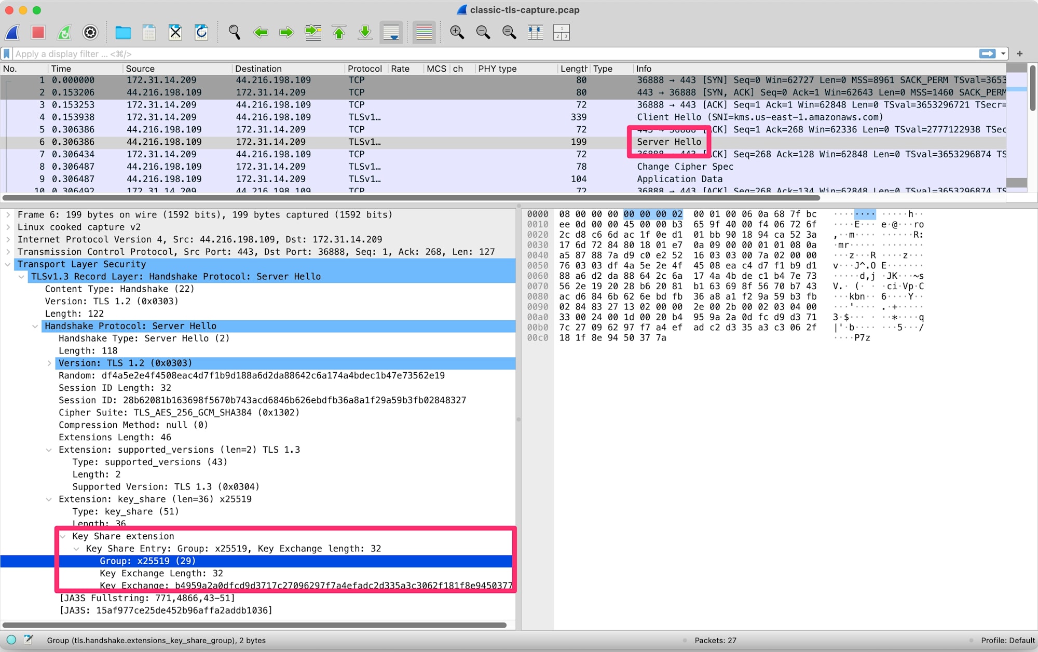Open expert information status circle icon
Image resolution: width=1038 pixels, height=652 pixels.
pos(11,640)
